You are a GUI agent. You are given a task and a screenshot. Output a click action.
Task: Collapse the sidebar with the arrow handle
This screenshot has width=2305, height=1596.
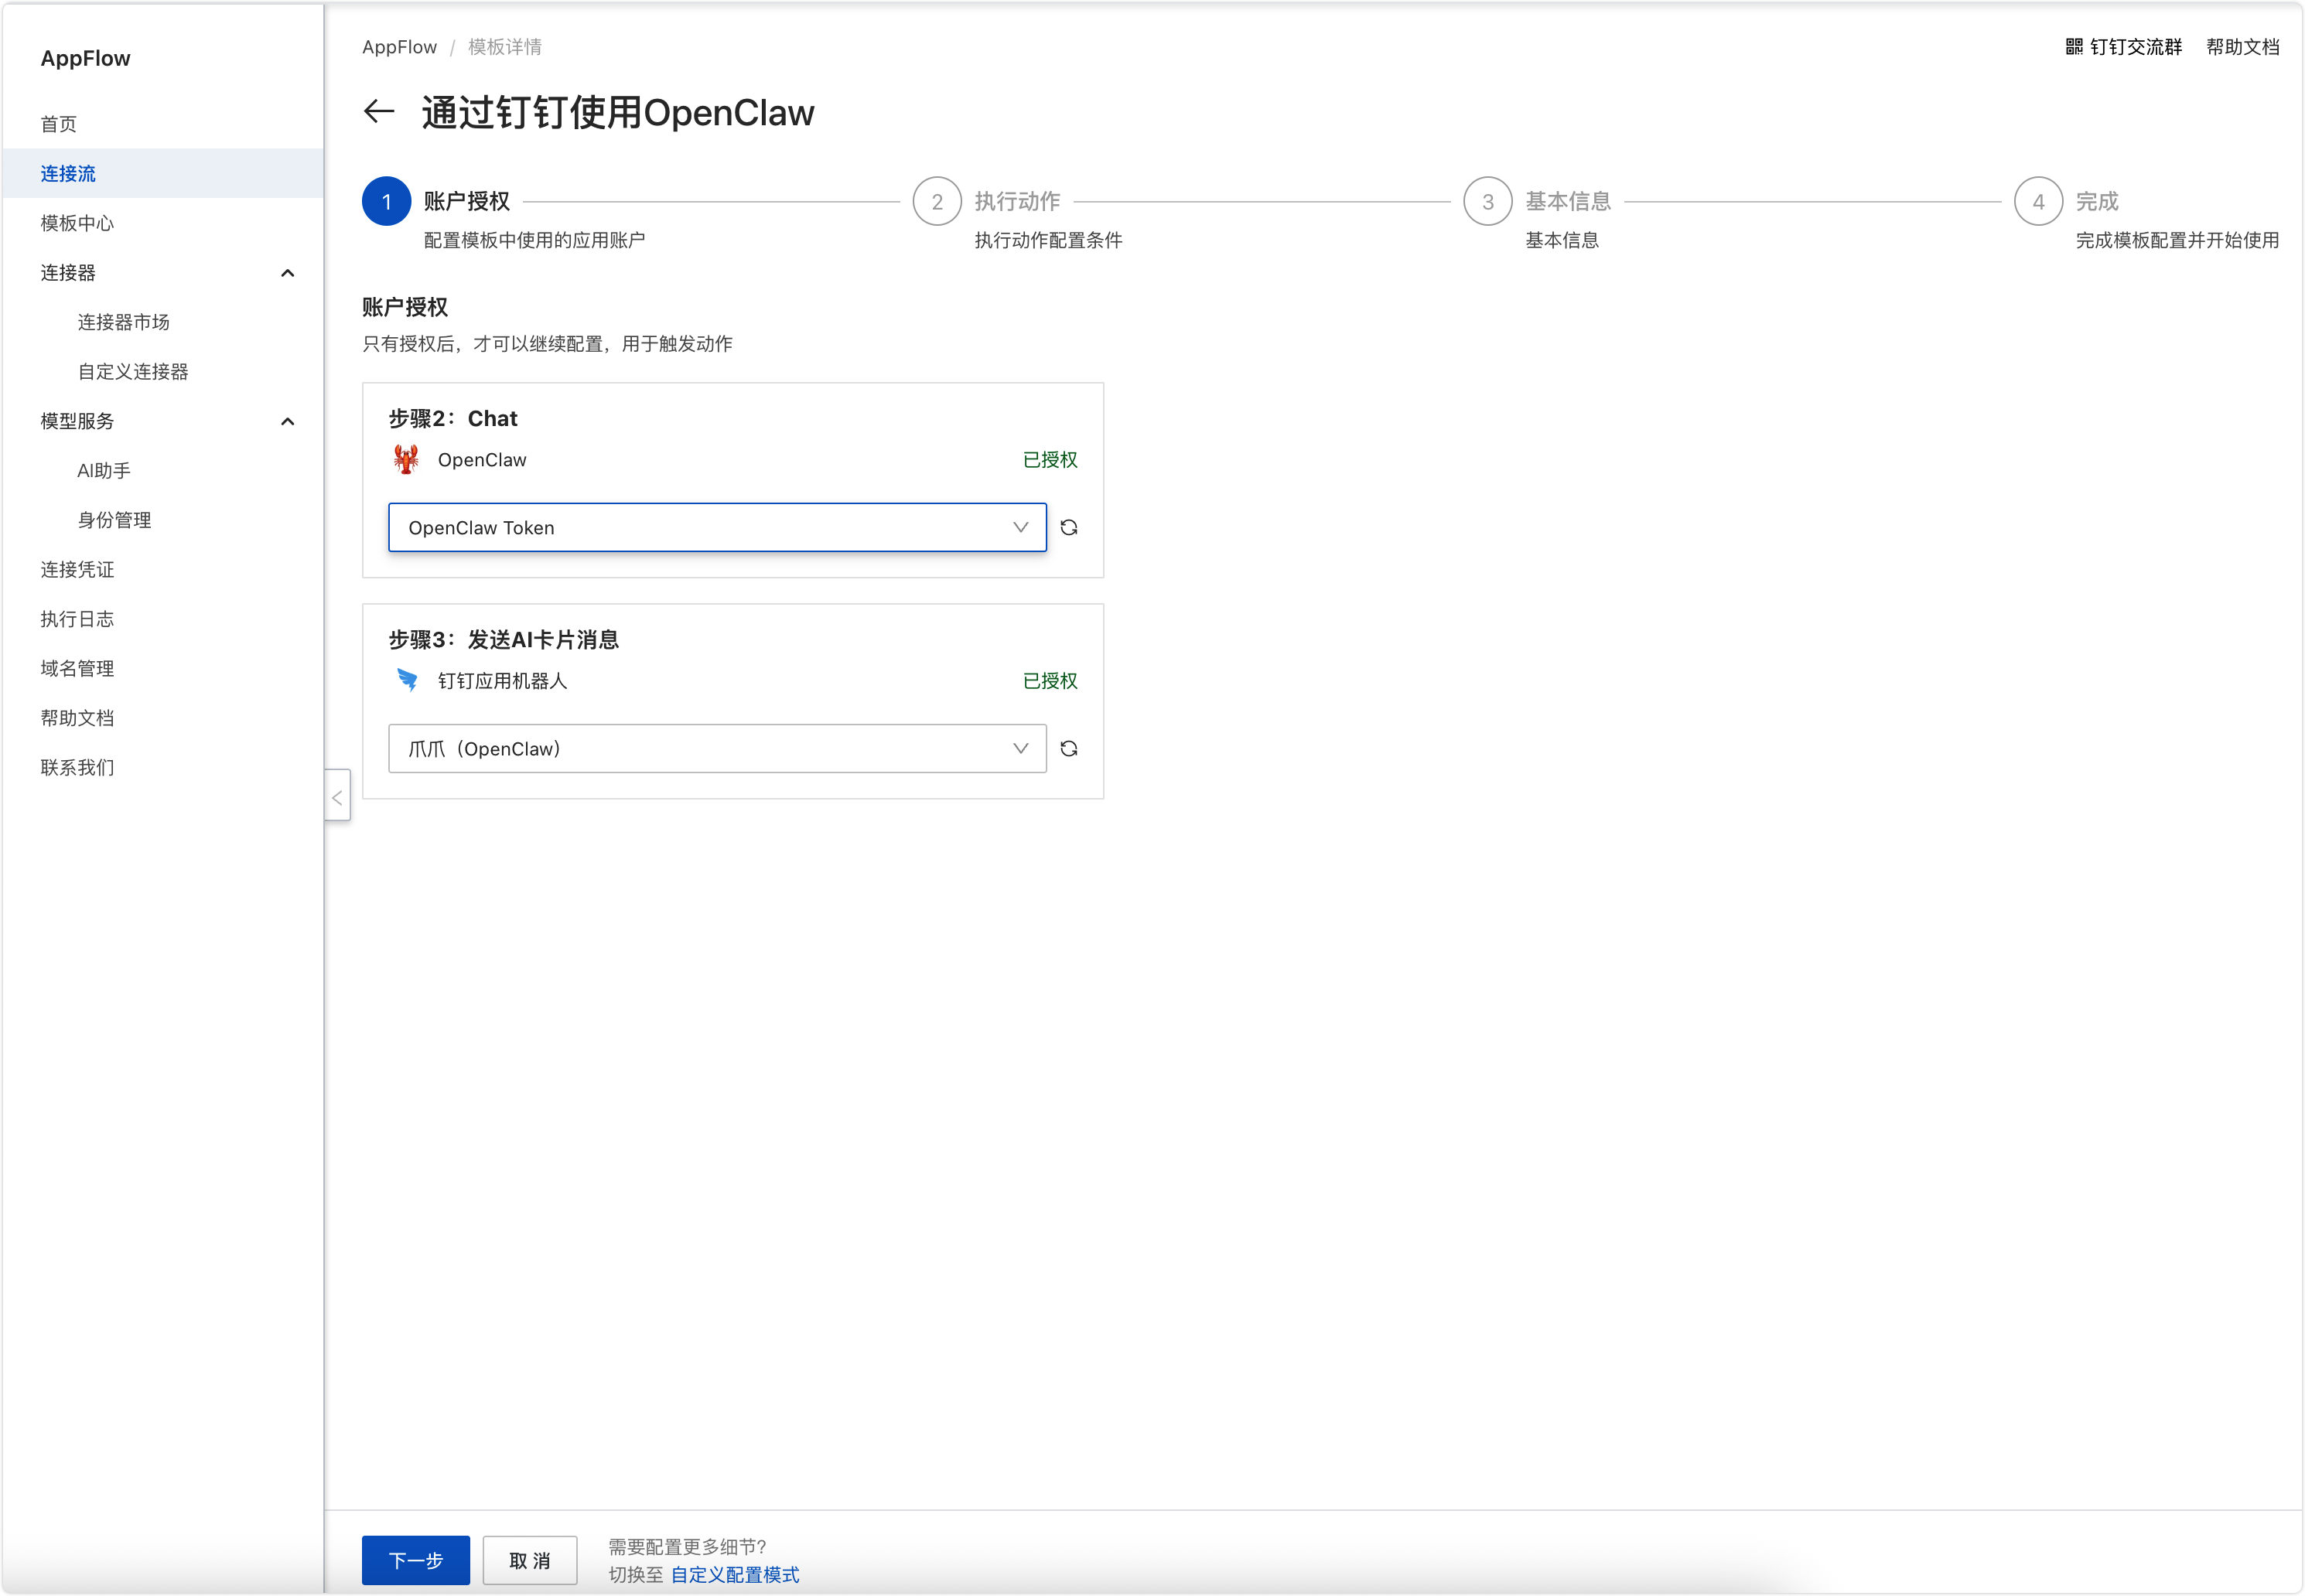[337, 797]
